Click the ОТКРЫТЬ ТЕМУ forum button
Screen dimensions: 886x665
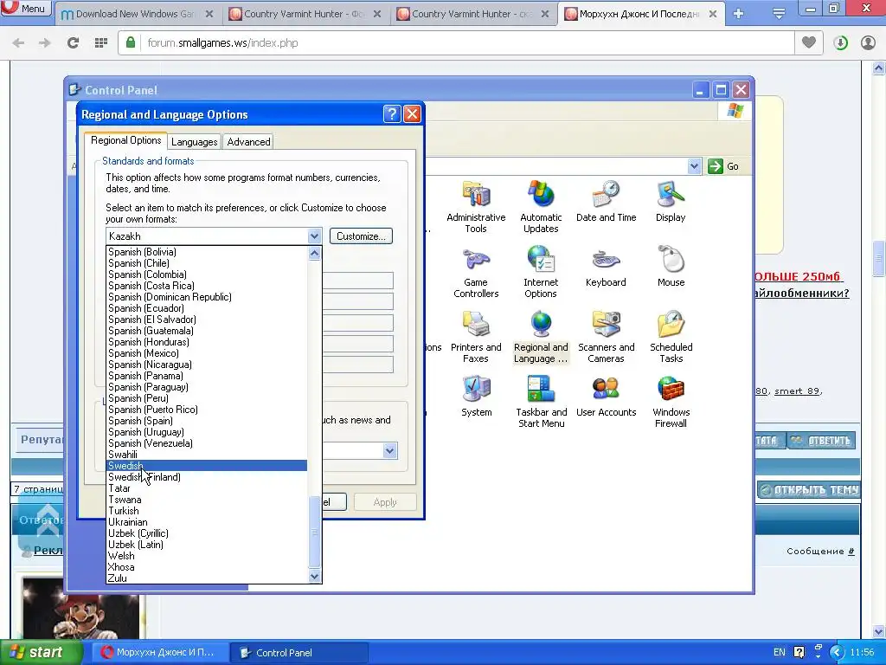(809, 490)
